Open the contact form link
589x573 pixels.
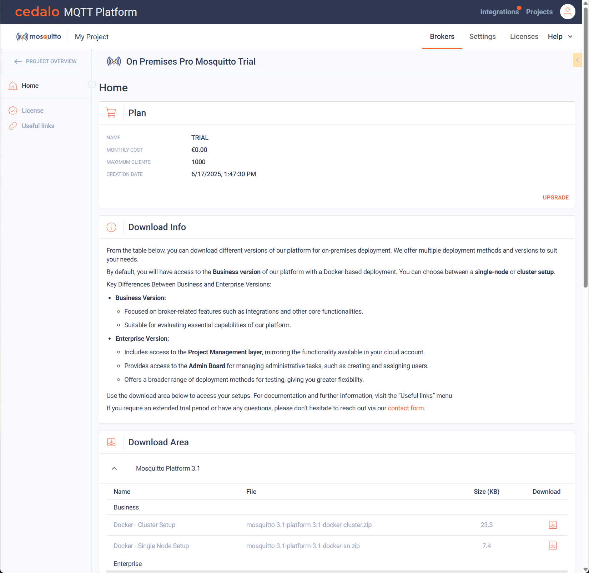(406, 408)
